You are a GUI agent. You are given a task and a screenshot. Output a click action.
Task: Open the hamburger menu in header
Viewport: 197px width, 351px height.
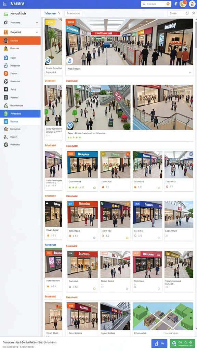[5, 4]
